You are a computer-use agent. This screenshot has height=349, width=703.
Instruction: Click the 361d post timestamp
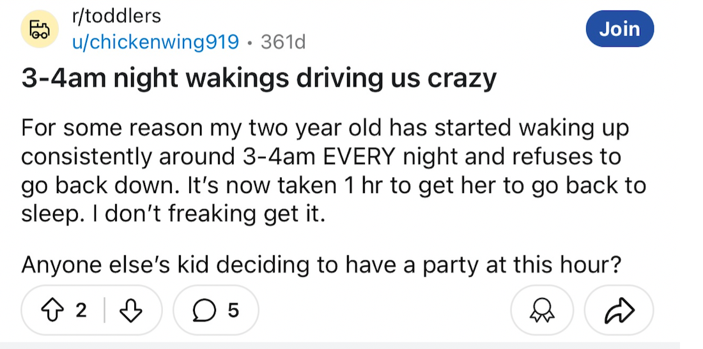283,42
